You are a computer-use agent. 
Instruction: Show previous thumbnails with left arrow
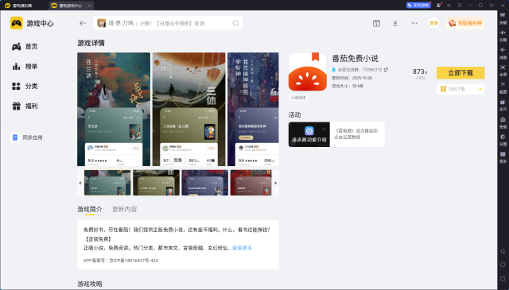[80, 183]
